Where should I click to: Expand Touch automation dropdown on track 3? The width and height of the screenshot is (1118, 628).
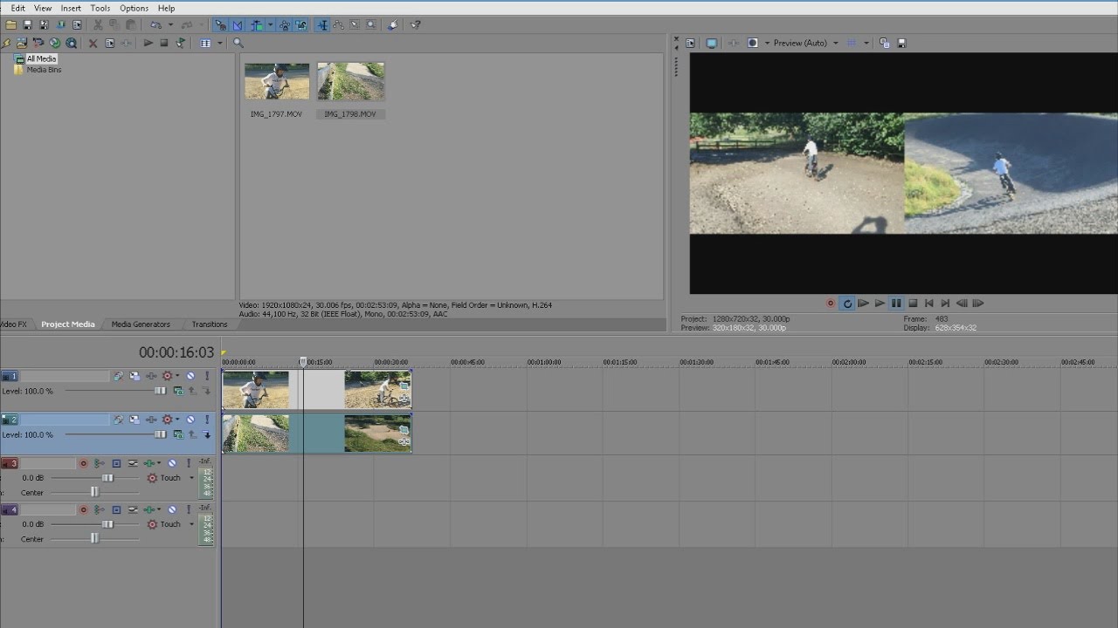tap(191, 478)
